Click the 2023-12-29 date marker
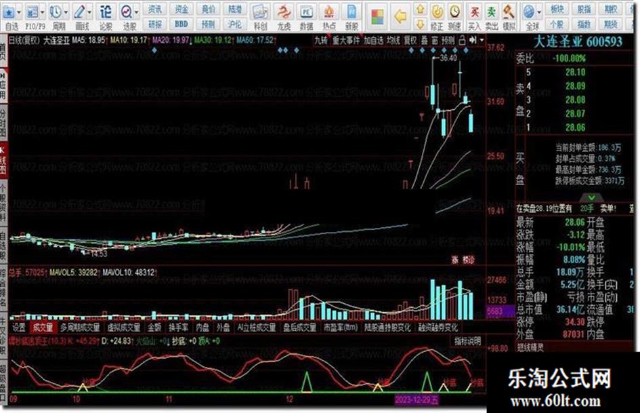The image size is (640, 413). point(417,399)
